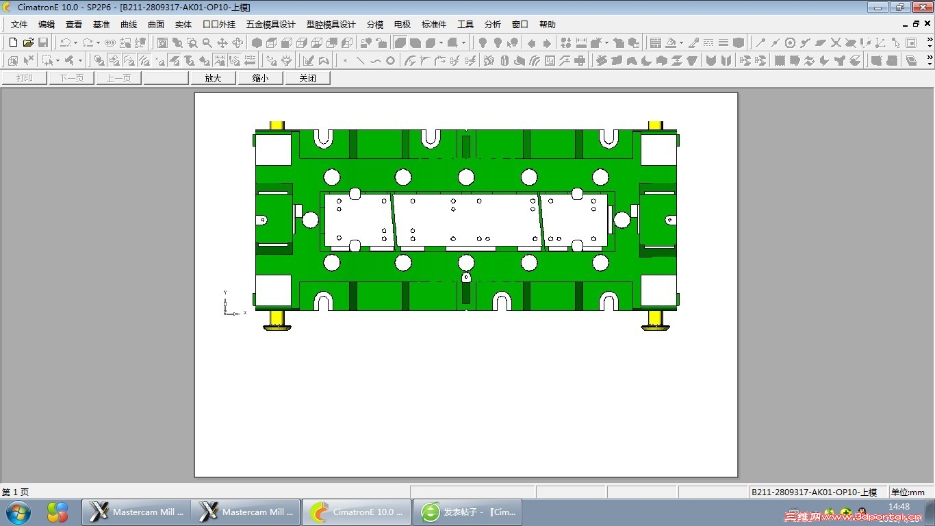Click the 第 1 页 page indicator
This screenshot has width=935, height=526.
[16, 492]
